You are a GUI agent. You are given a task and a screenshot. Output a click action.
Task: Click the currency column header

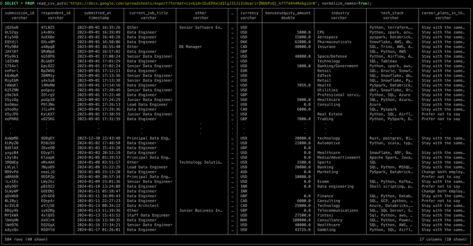249,13
